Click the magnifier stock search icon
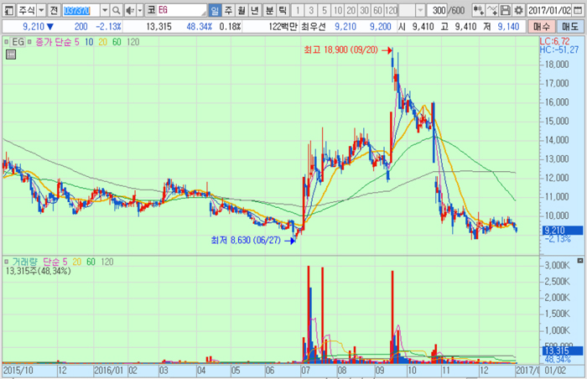Viewport: 587px width, 379px height. [x=116, y=10]
